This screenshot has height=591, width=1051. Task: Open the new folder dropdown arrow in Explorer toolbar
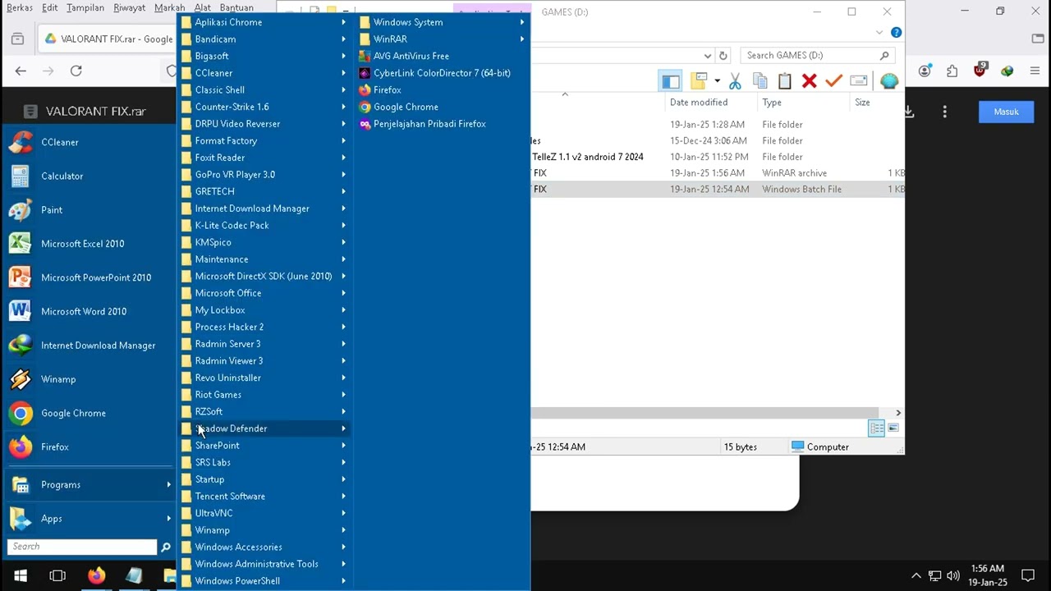tap(717, 81)
